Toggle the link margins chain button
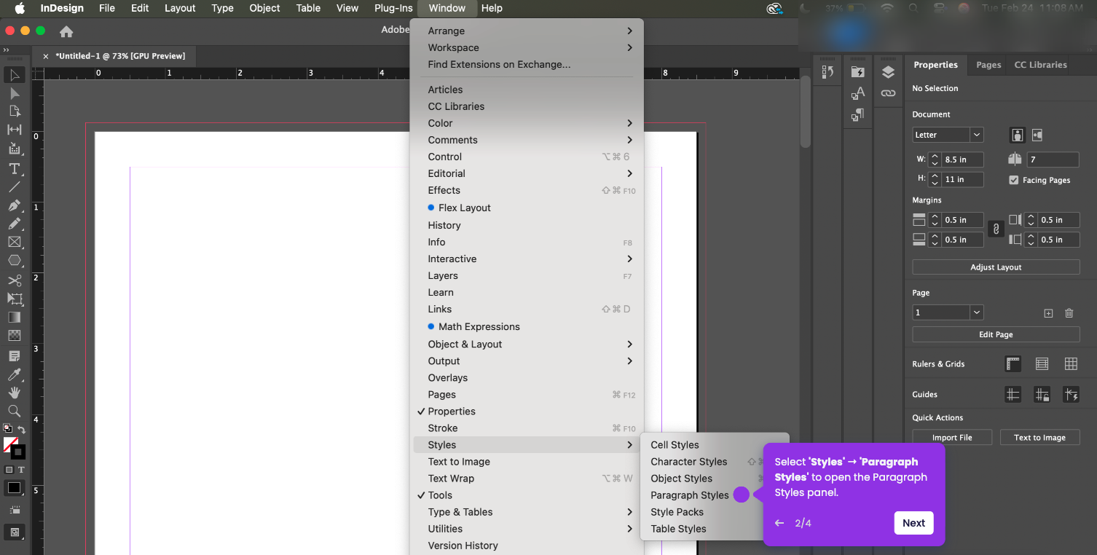 point(996,229)
